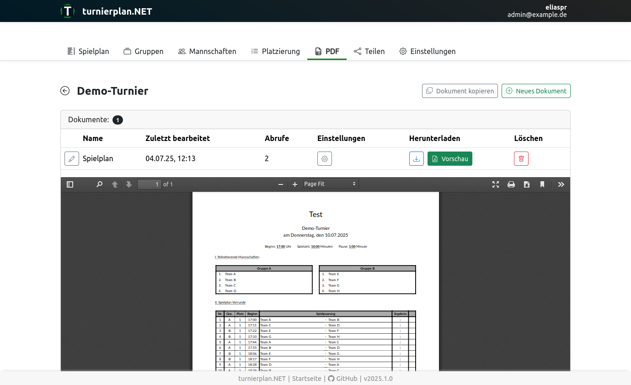Open find in the PDF viewer
Viewport: 631px width, 385px height.
click(x=99, y=184)
